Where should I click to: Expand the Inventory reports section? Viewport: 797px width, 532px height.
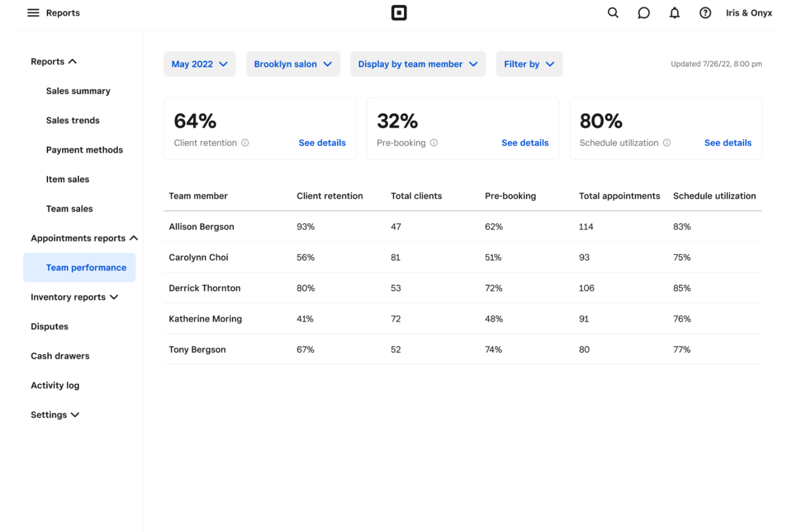(x=74, y=297)
